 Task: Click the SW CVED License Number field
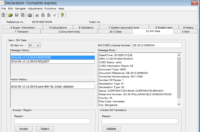(157, 45)
